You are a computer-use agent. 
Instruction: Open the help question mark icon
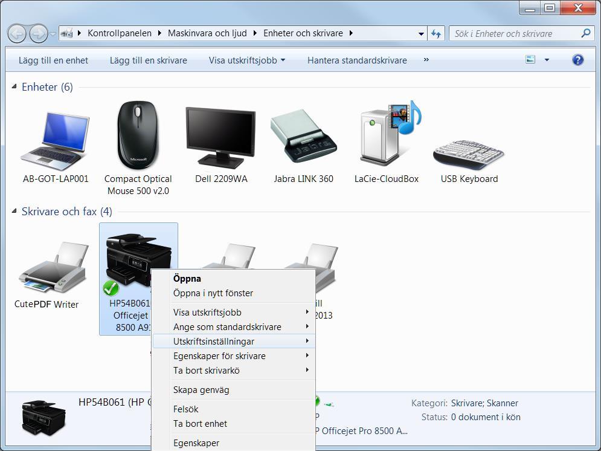click(577, 60)
